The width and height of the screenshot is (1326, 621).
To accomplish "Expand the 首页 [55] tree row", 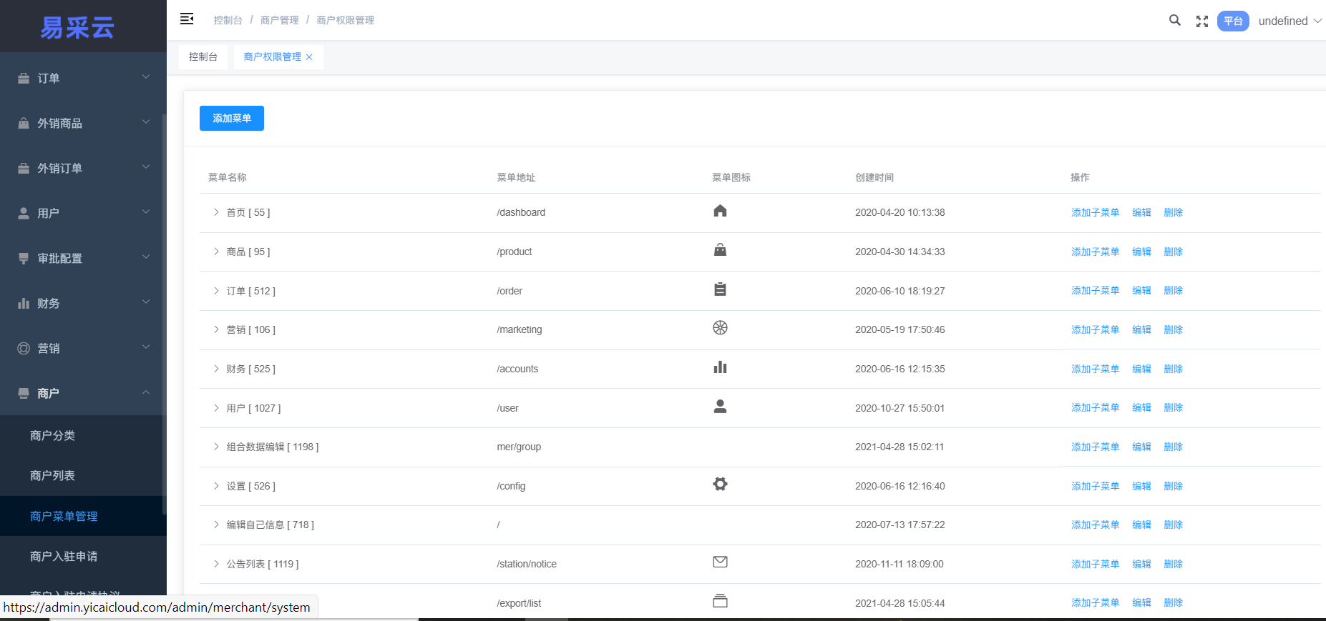I will coord(216,212).
